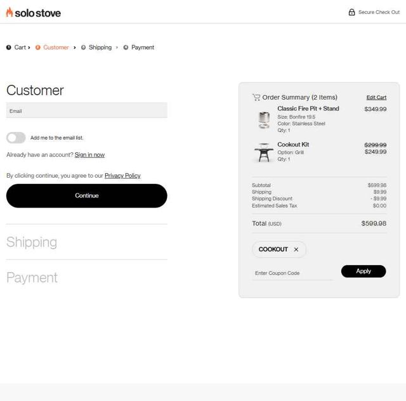Select the Customer breadcrumb step
Viewport: 406px width, 401px height.
pyautogui.click(x=56, y=48)
